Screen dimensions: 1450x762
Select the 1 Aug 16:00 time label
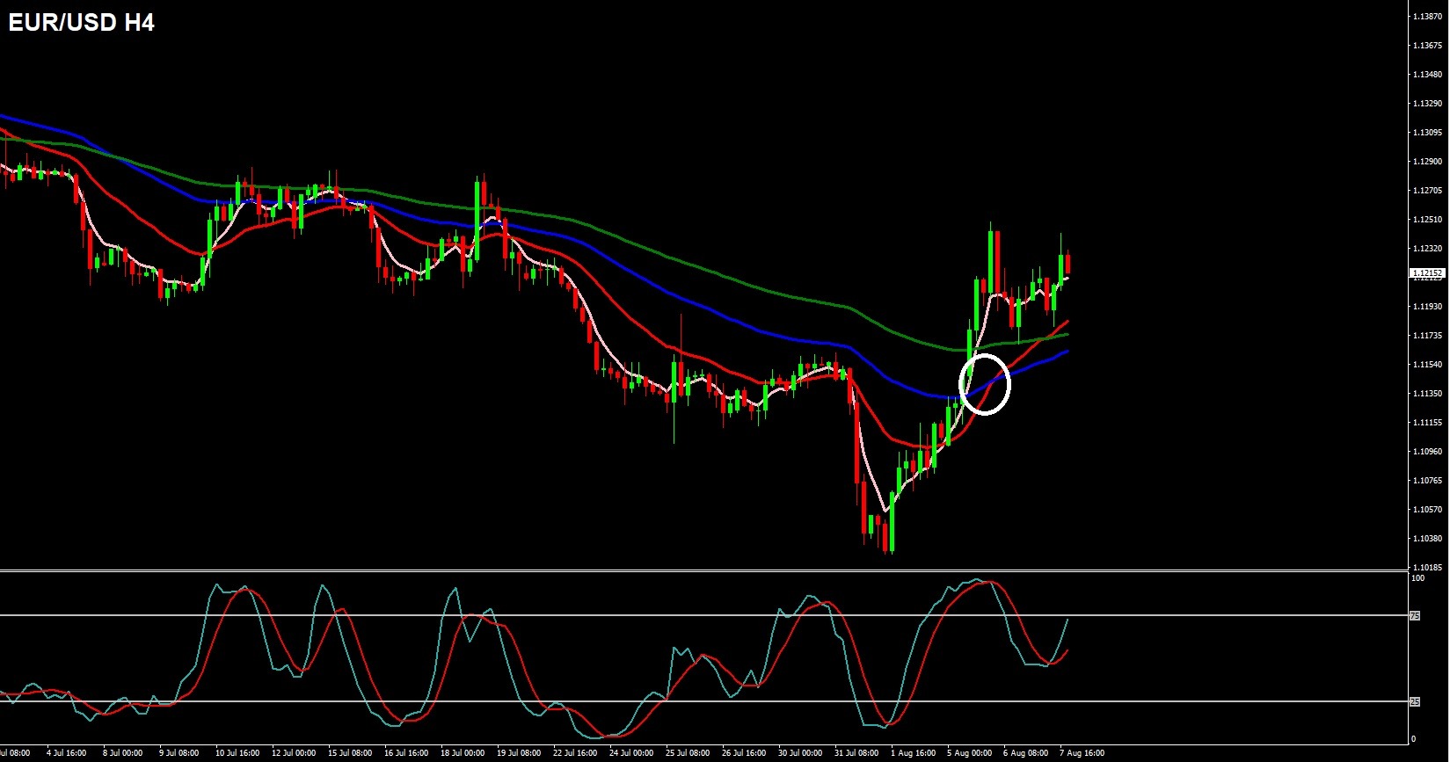tap(913, 753)
